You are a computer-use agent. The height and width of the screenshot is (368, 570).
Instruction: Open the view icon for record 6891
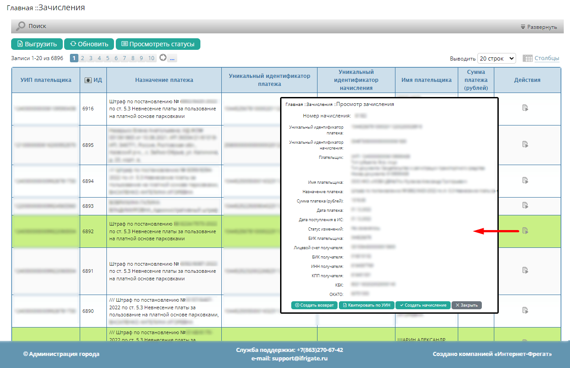pos(525,270)
